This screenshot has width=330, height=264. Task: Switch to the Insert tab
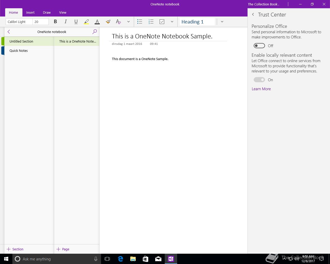point(30,12)
